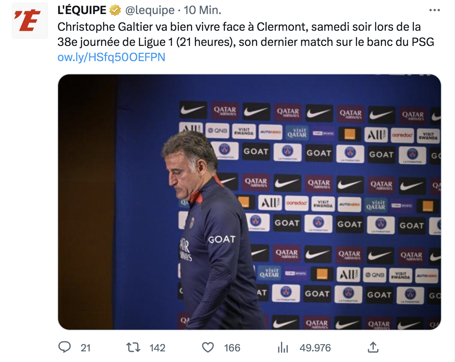
Task: Open the views analytics bar-chart icon
Action: 283,347
